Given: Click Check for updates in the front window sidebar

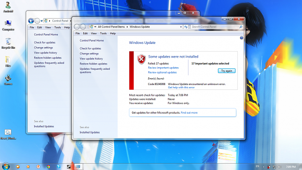Looking at the screenshot, I should [90, 48].
